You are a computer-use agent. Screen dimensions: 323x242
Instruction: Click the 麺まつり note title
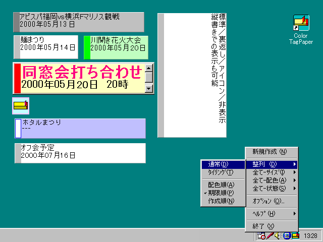[32, 39]
